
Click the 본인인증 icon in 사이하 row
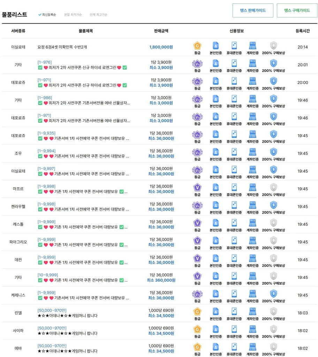tap(215, 329)
